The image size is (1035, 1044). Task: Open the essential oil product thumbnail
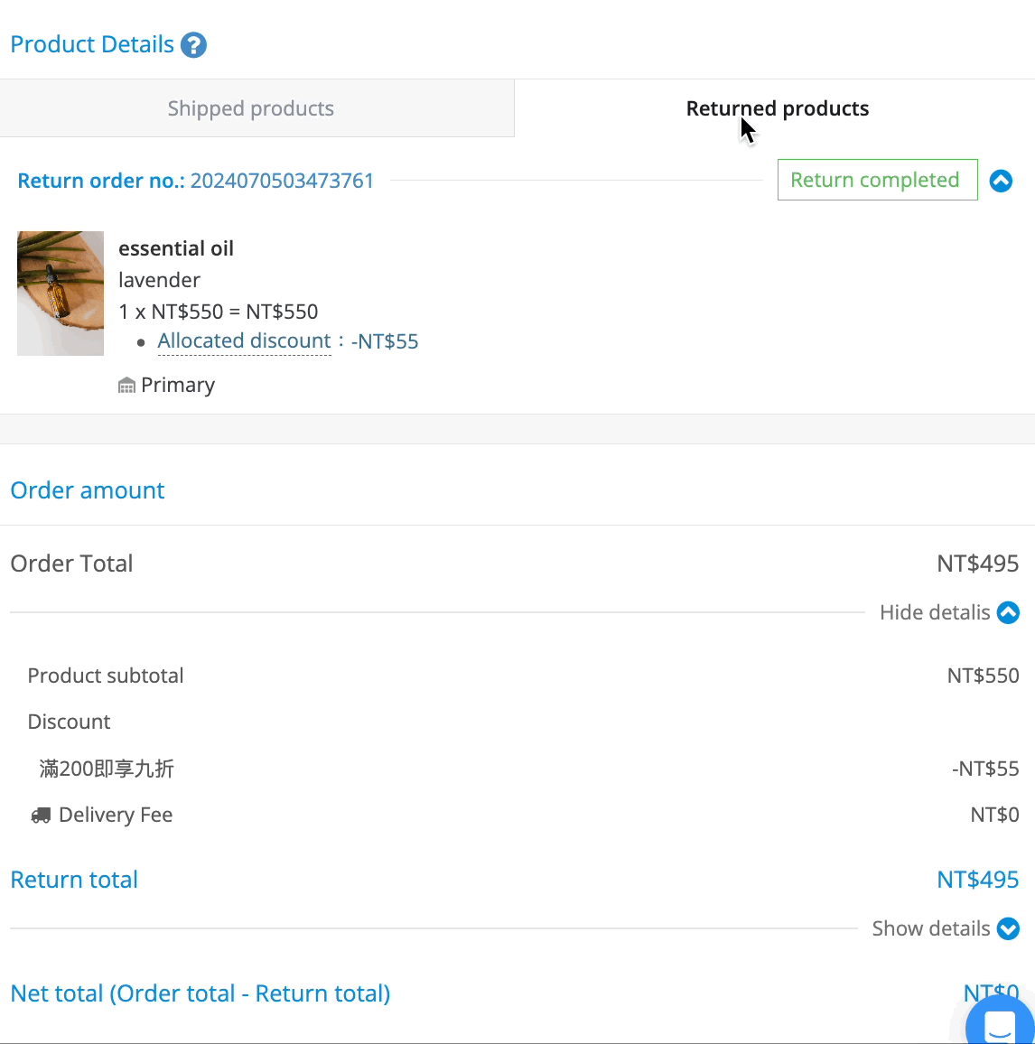tap(61, 294)
